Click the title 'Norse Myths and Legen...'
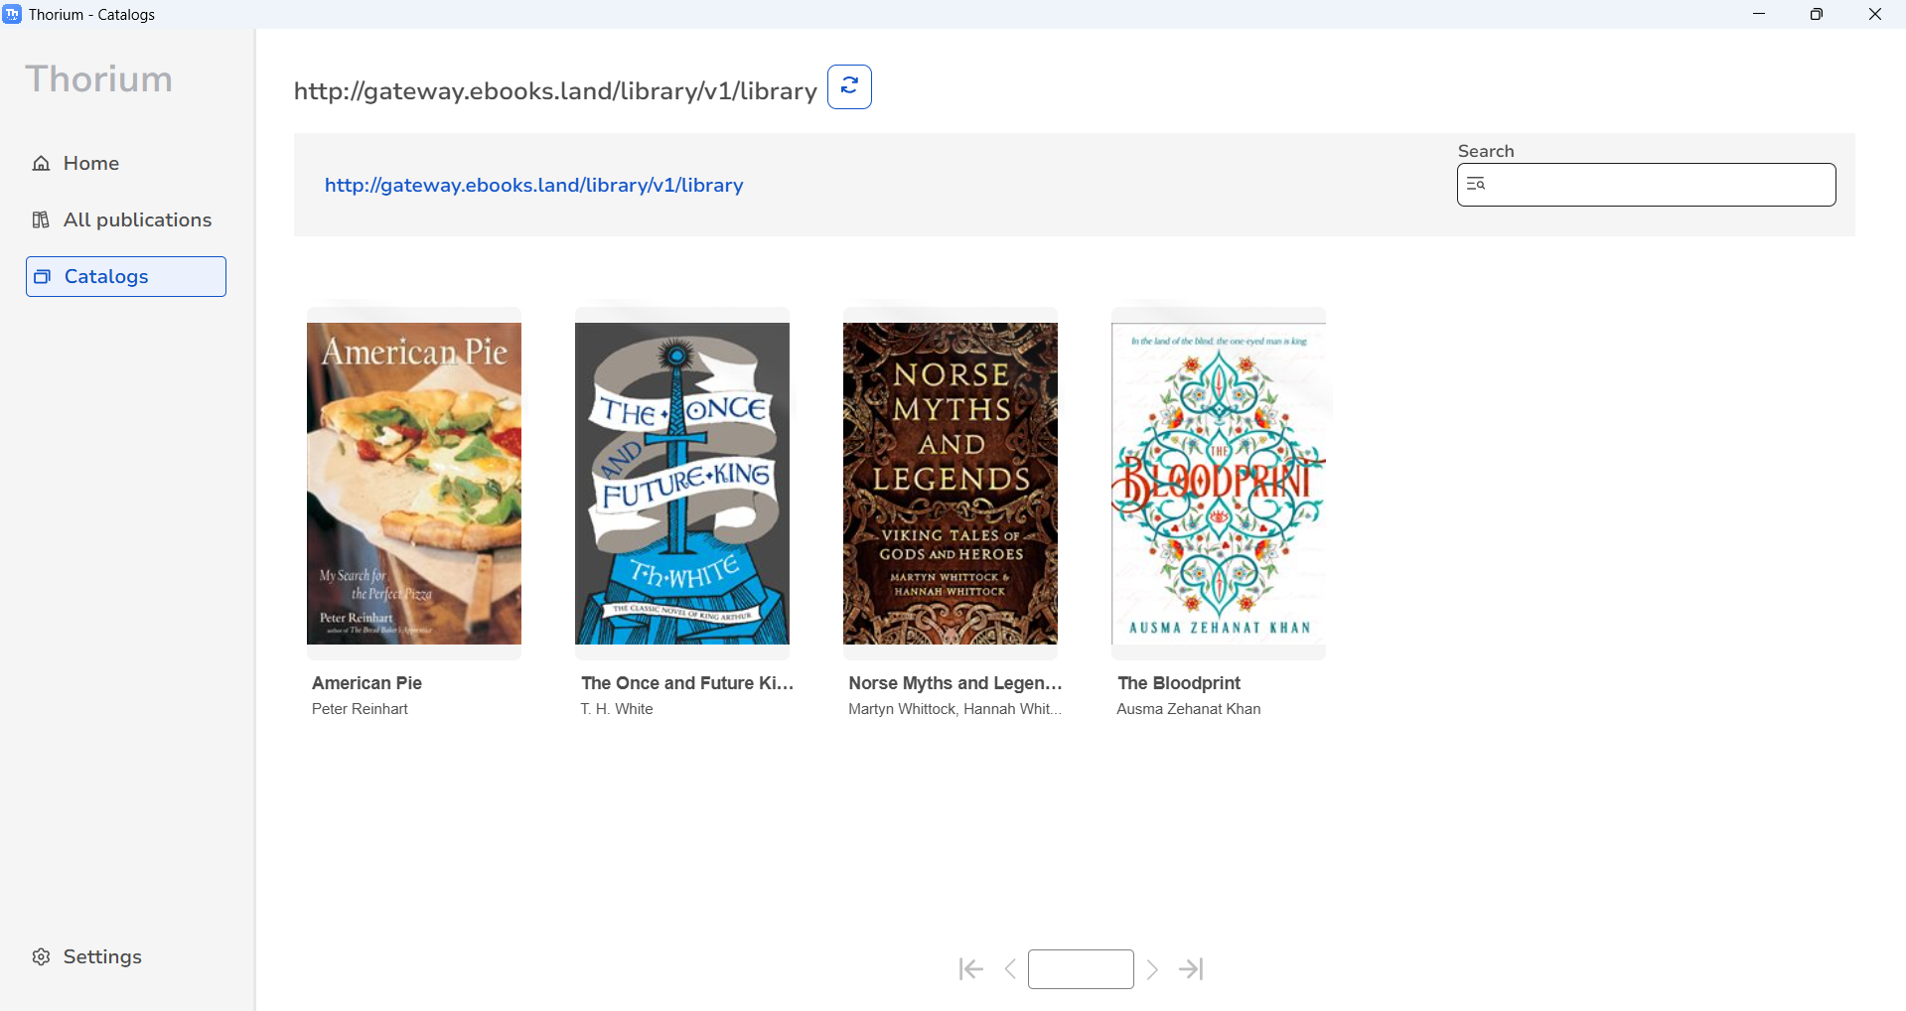The height and width of the screenshot is (1011, 1906). (955, 683)
